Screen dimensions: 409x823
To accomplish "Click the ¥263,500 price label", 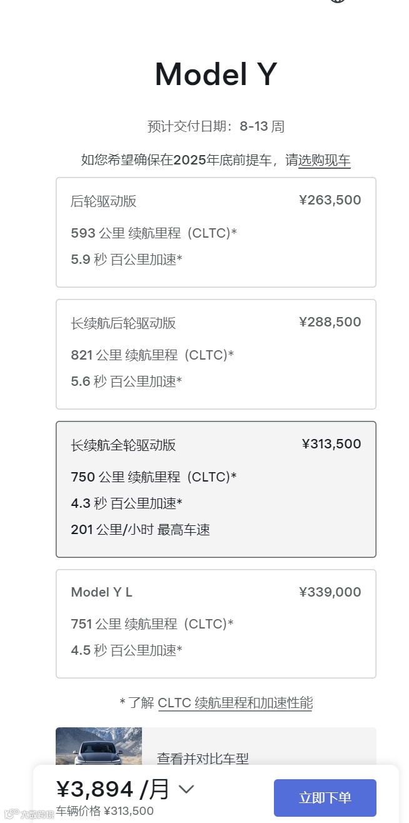I will (x=330, y=200).
